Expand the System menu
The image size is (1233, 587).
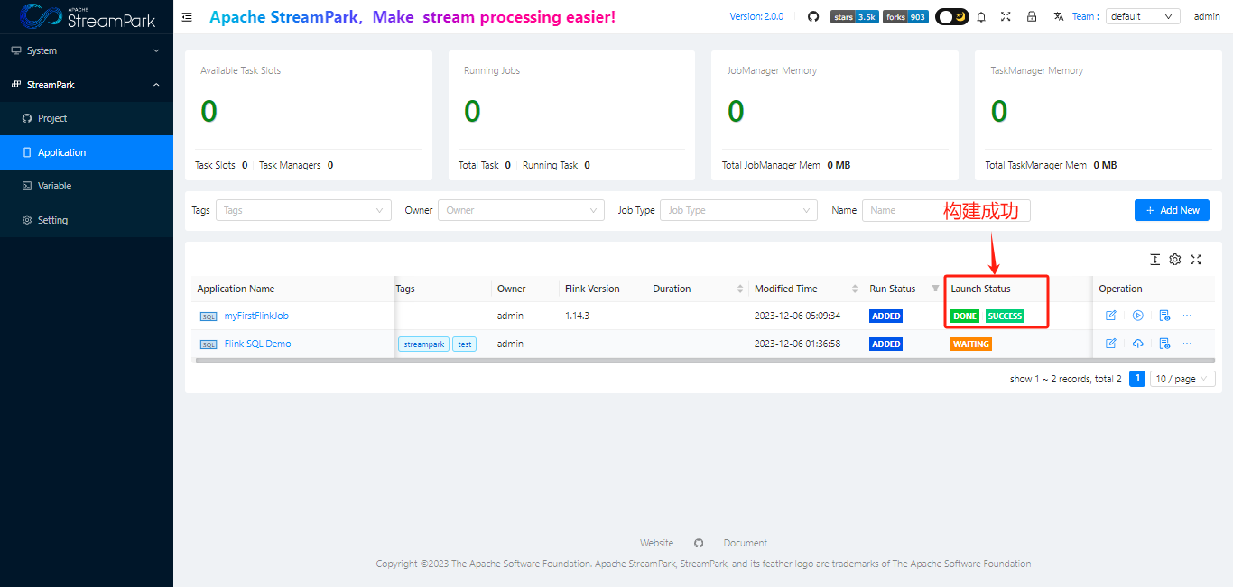87,50
